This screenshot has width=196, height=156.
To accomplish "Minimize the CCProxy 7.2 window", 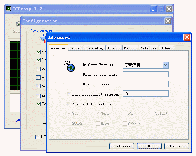I will click(x=153, y=9).
